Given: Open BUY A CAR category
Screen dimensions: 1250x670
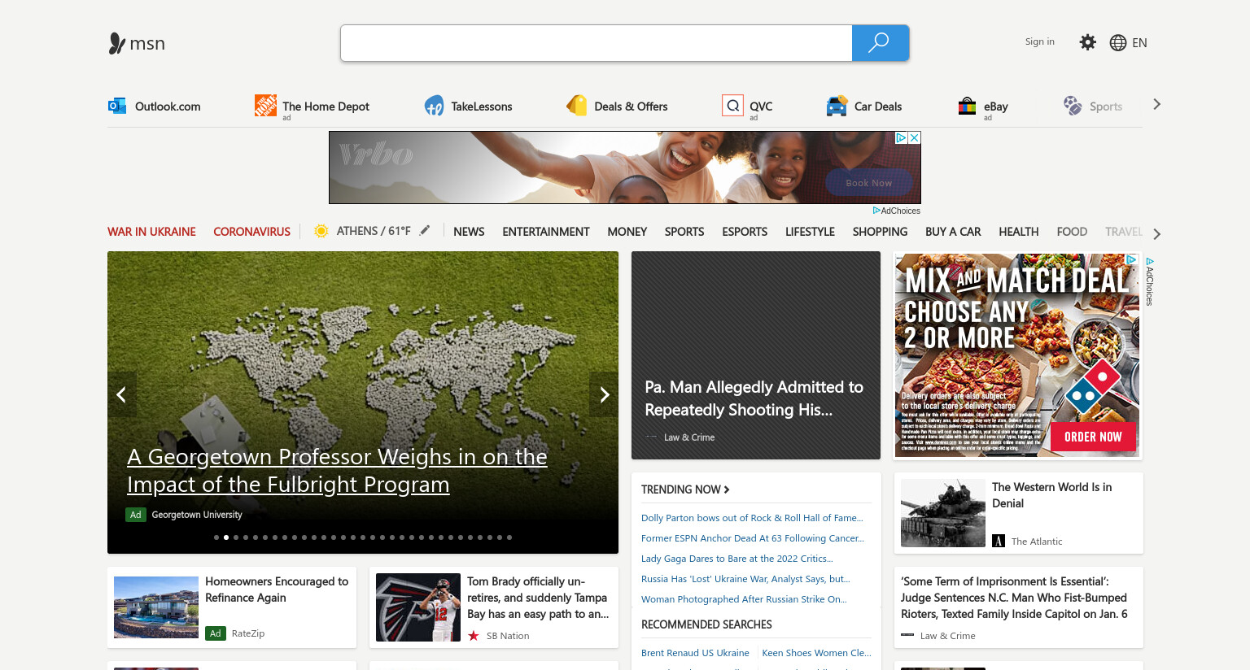Looking at the screenshot, I should tap(953, 232).
